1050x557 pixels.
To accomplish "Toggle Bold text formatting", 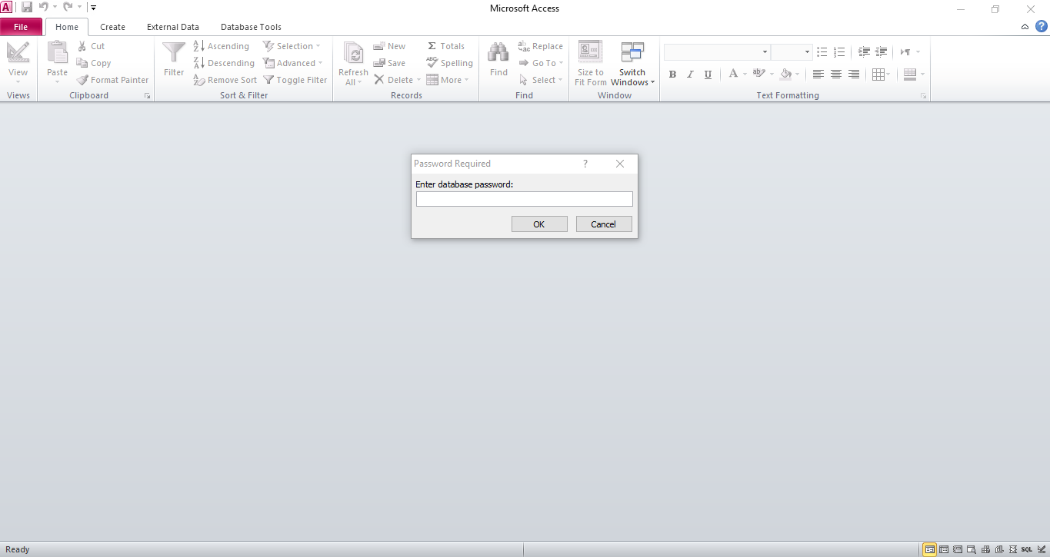I will point(672,75).
